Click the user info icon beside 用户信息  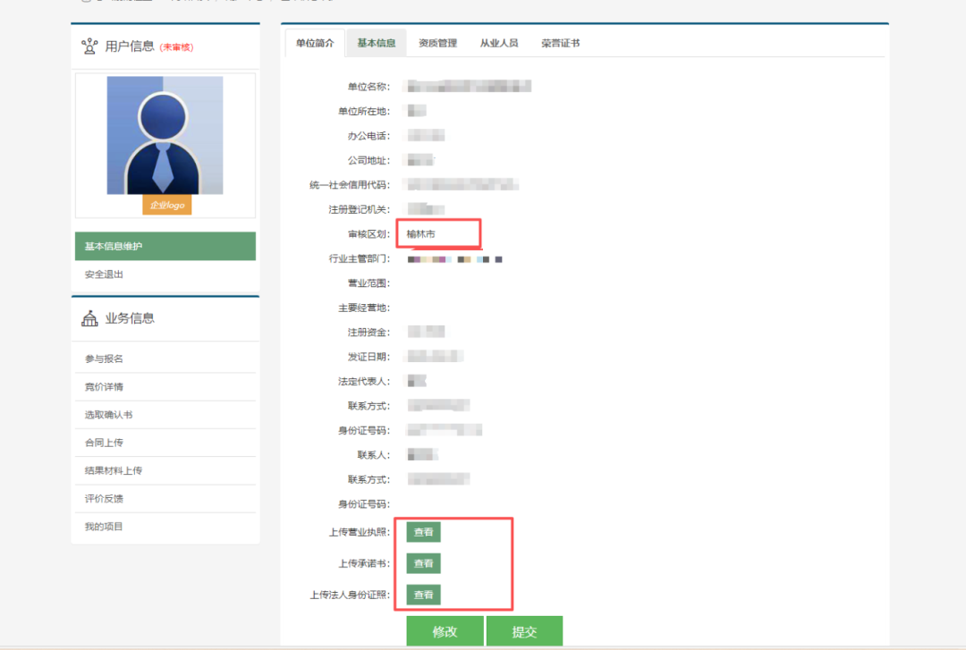(x=89, y=46)
